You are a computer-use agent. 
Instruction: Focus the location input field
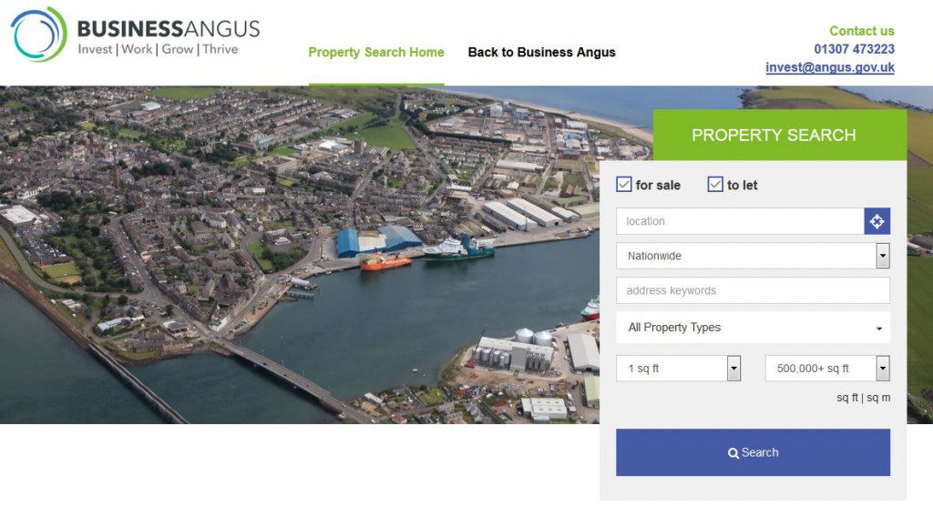tap(740, 221)
